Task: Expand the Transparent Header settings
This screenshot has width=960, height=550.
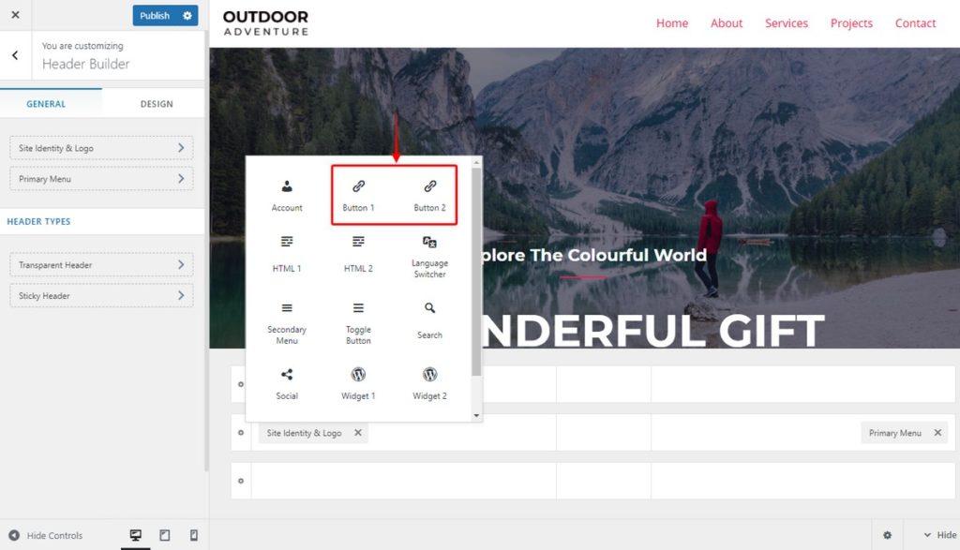Action: [100, 264]
